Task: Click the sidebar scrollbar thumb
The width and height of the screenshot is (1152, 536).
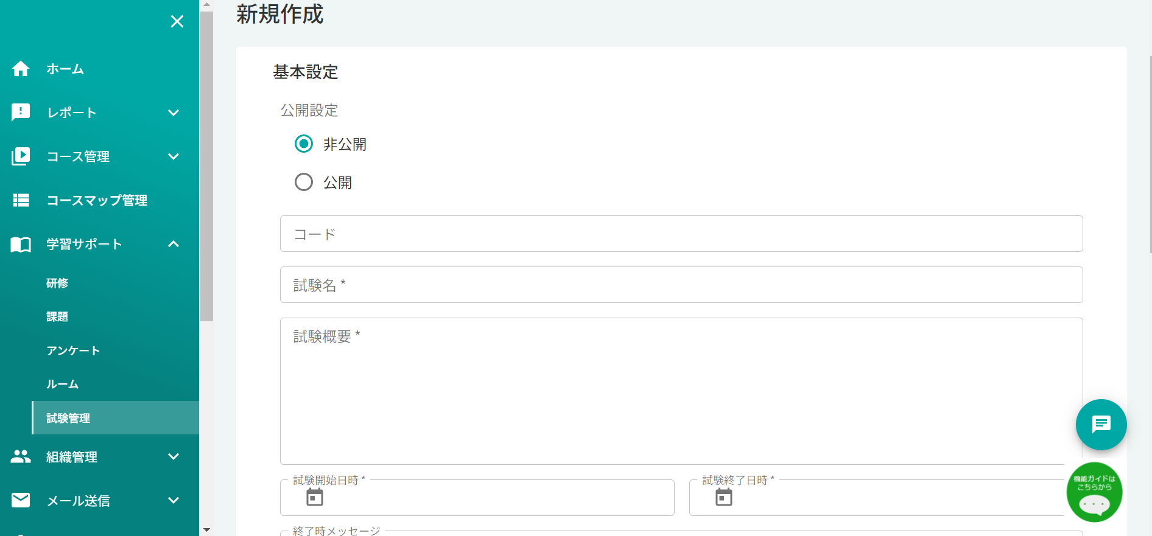Action: pos(207,166)
